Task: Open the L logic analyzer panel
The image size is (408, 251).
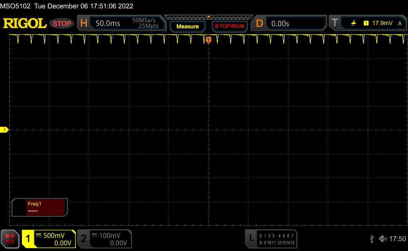Action: tap(251, 238)
